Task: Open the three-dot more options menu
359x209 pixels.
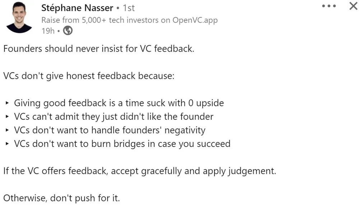Action: tap(329, 6)
